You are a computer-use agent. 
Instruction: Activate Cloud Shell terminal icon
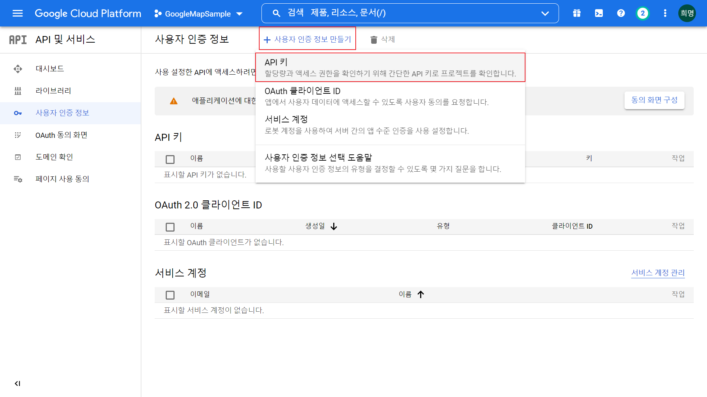(x=599, y=14)
